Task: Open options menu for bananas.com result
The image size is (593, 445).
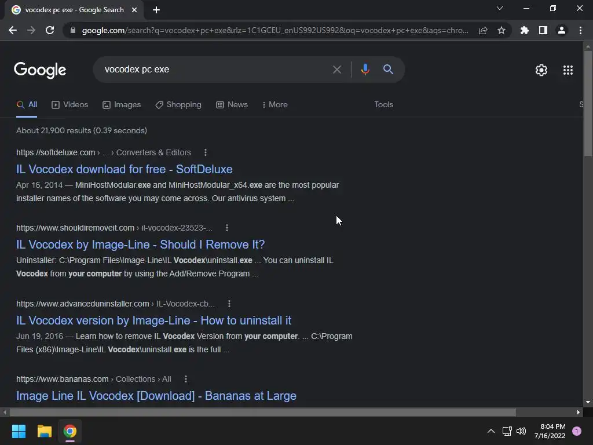Action: 185,379
